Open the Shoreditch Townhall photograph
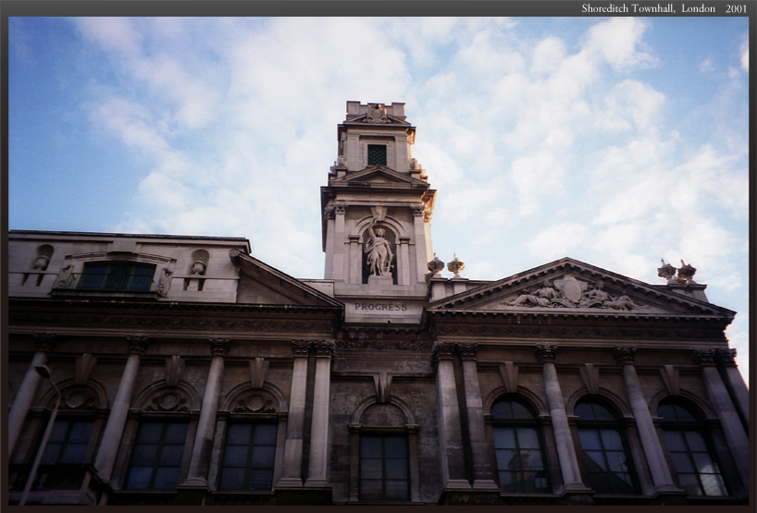Screen dimensions: 757x513 (x=378, y=261)
